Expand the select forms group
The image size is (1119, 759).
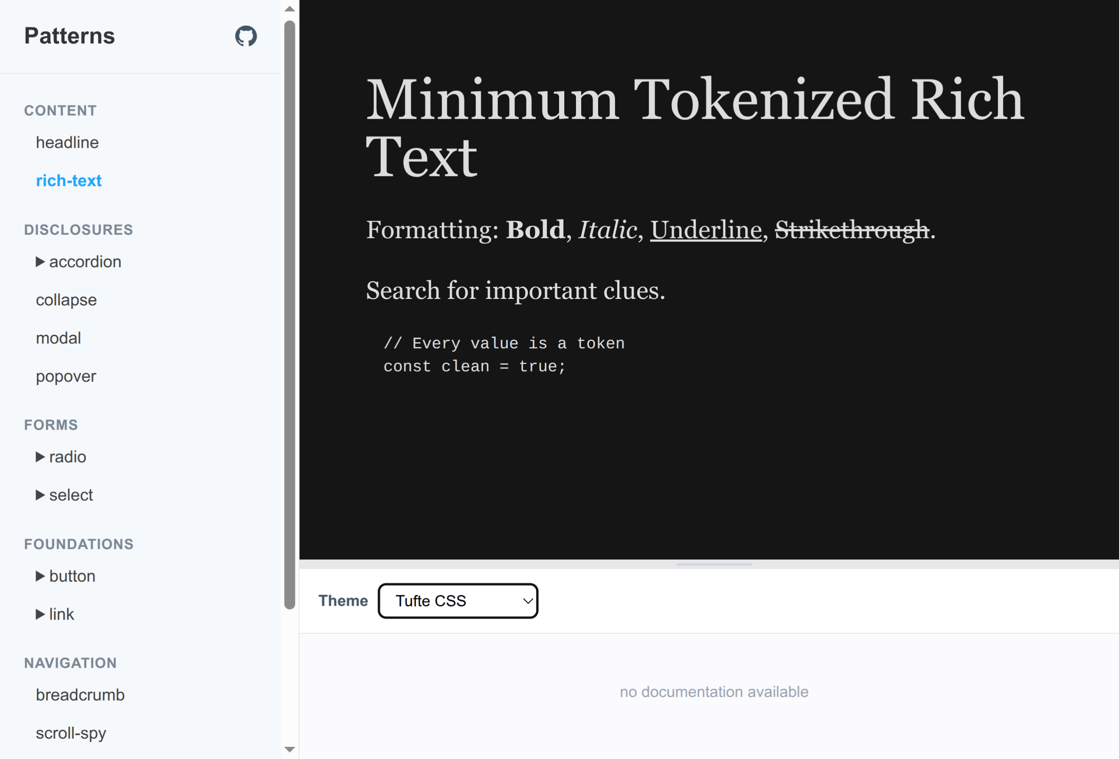64,494
